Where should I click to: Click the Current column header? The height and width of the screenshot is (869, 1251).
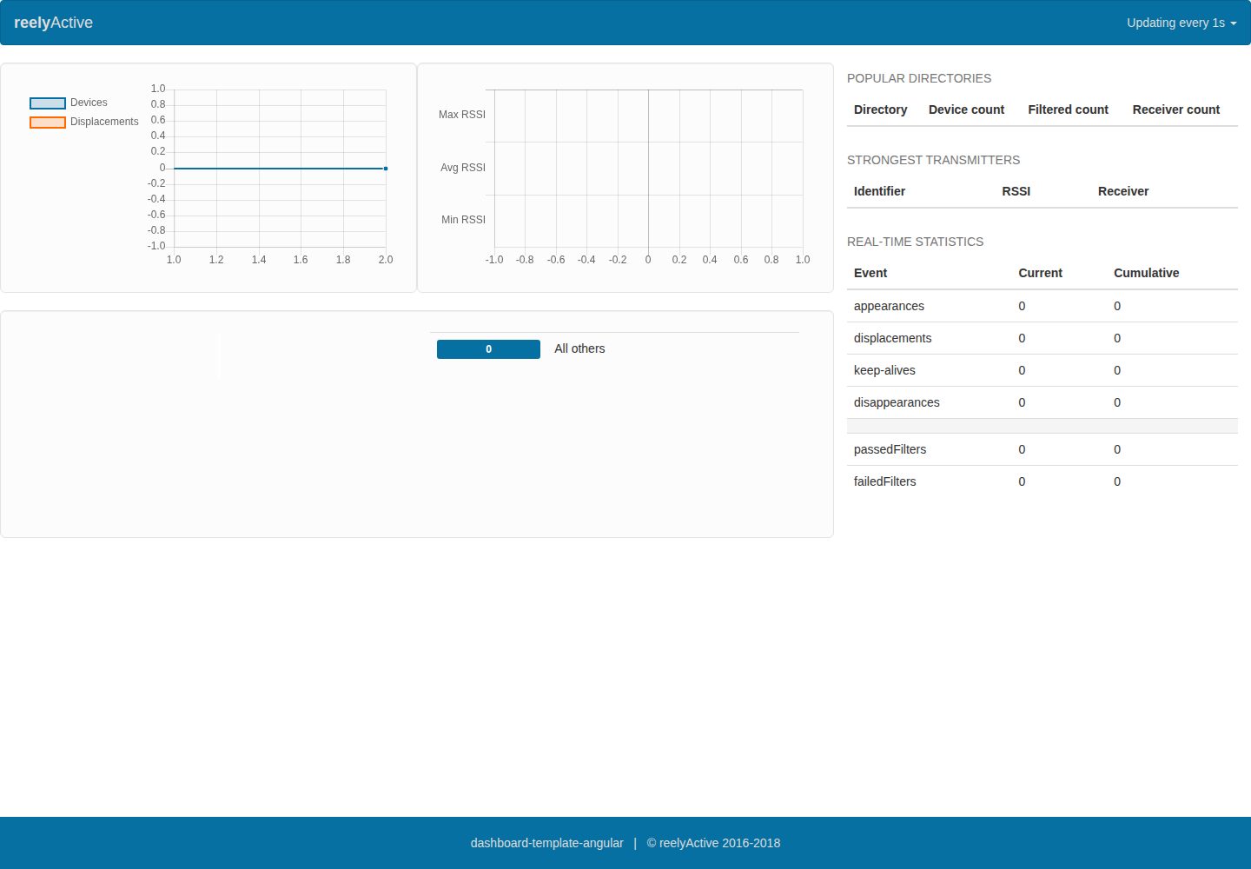(x=1040, y=273)
